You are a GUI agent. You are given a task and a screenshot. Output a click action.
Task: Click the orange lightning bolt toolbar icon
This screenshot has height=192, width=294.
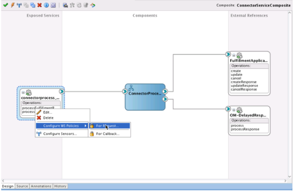[12, 5]
